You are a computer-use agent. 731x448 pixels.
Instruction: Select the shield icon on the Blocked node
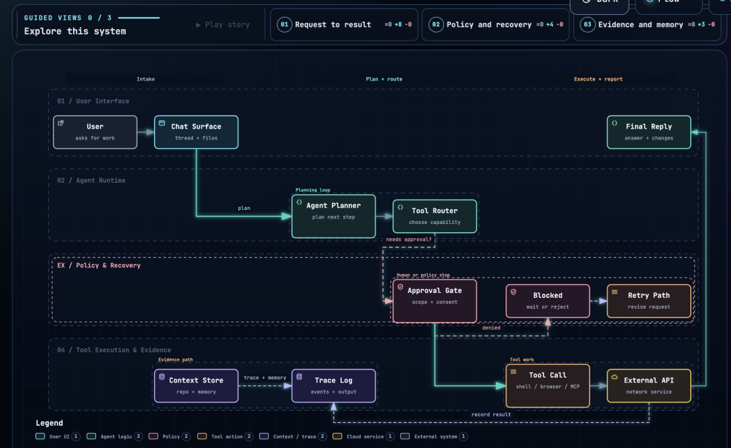coord(513,292)
